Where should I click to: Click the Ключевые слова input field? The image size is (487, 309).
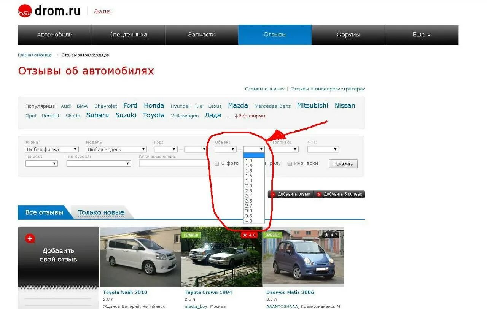[173, 163]
